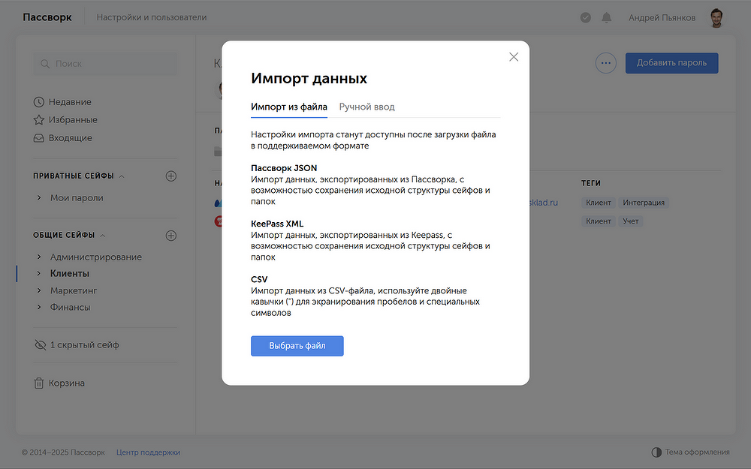This screenshot has height=469, width=751.
Task: Click the Интеграция tag
Action: pyautogui.click(x=644, y=203)
